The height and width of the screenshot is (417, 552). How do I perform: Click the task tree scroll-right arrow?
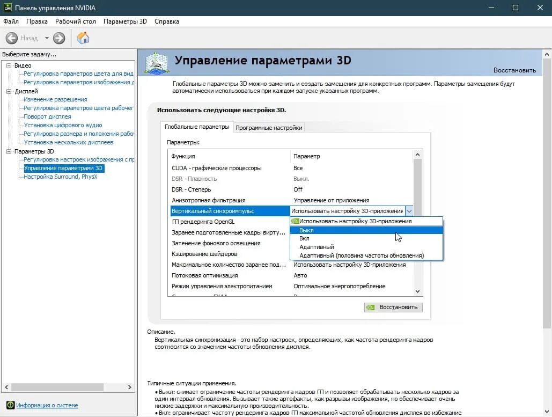point(130,387)
